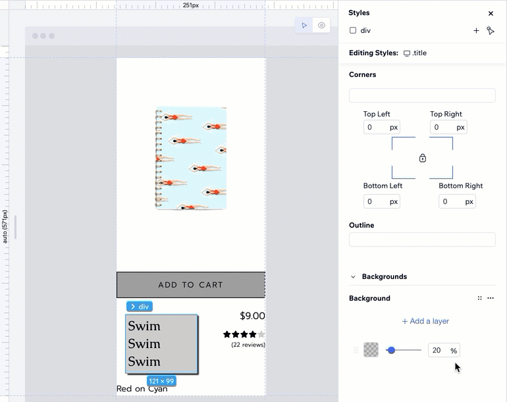
Task: Open the transparent background color swatch
Action: (371, 350)
